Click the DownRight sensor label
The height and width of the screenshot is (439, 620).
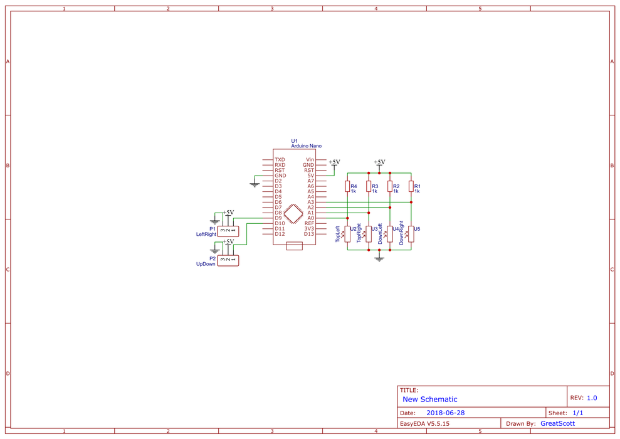coord(401,233)
